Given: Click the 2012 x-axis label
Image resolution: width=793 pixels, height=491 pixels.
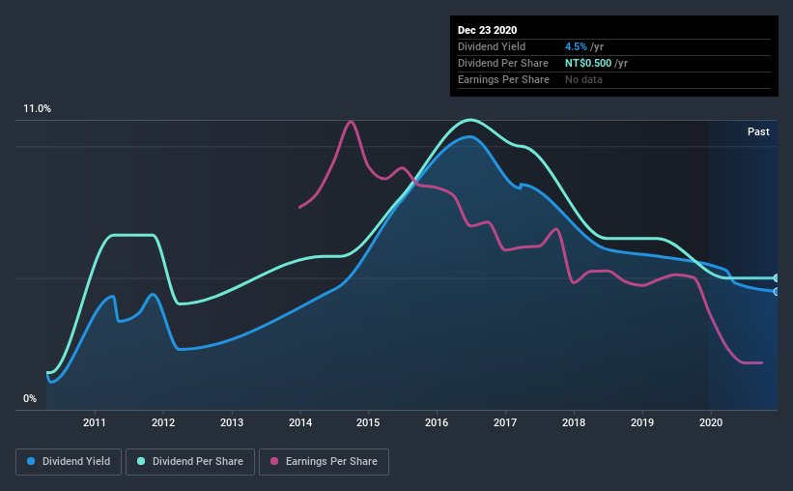Looking at the screenshot, I should tap(163, 422).
